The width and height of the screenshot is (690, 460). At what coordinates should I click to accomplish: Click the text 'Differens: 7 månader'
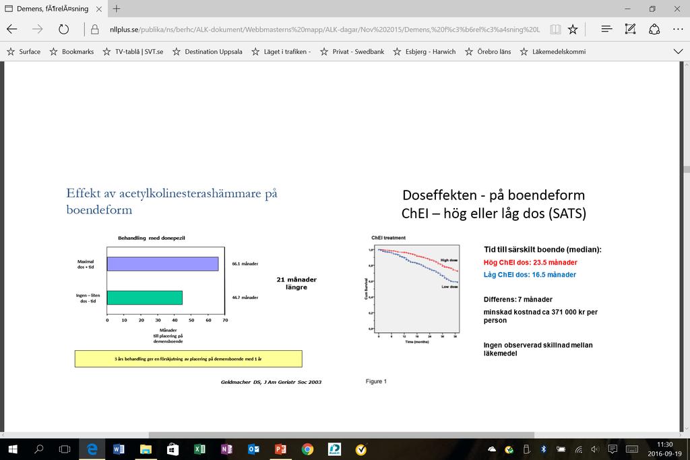click(518, 300)
